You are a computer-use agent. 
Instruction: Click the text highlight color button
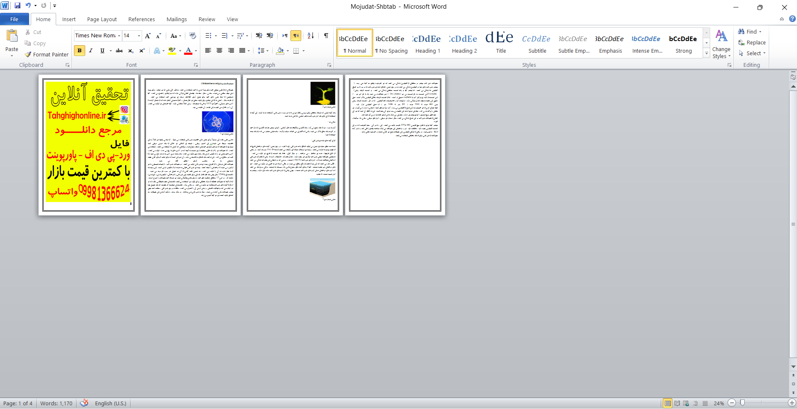tap(172, 51)
